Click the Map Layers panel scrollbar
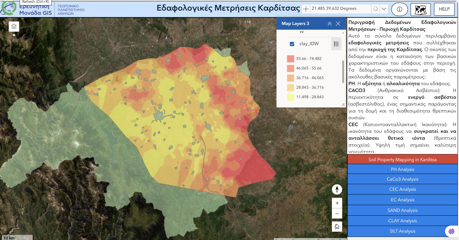The height and width of the screenshot is (240, 459). click(343, 72)
